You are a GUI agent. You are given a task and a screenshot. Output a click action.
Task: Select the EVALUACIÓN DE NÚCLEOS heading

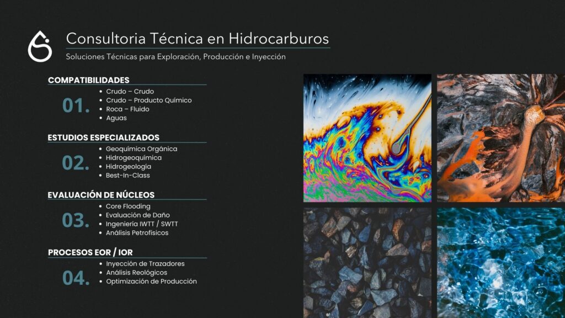click(101, 195)
